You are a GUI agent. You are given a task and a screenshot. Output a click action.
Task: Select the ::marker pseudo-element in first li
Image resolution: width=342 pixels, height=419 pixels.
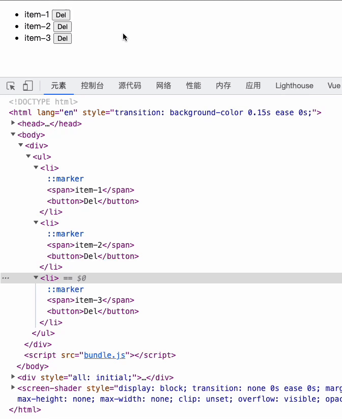point(66,179)
